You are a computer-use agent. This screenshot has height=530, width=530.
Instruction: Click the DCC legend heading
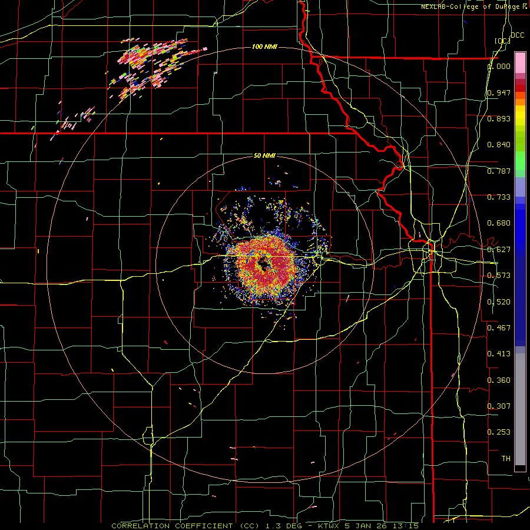[x=517, y=35]
